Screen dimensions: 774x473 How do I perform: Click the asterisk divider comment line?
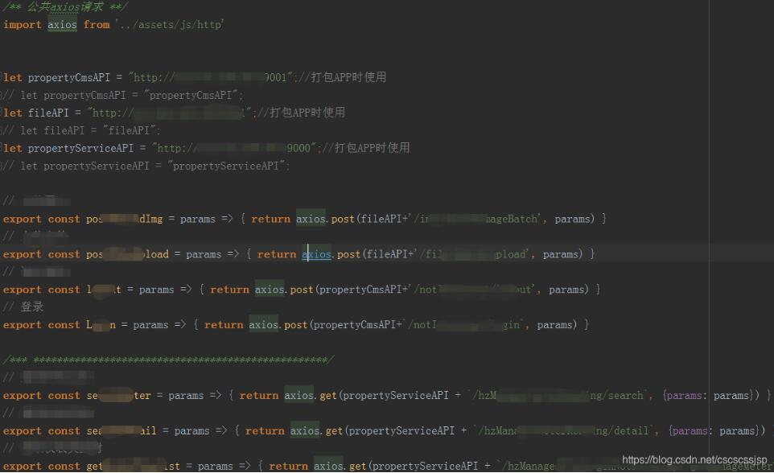(x=161, y=360)
